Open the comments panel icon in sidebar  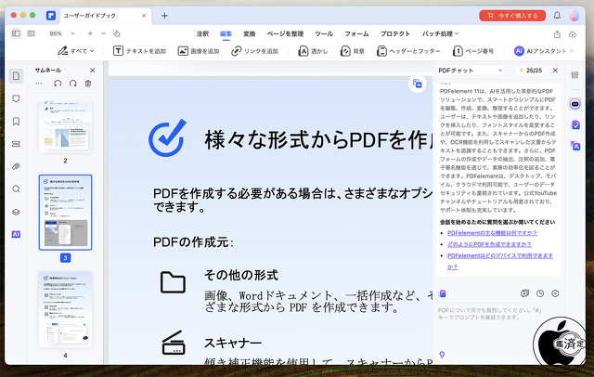click(x=16, y=98)
